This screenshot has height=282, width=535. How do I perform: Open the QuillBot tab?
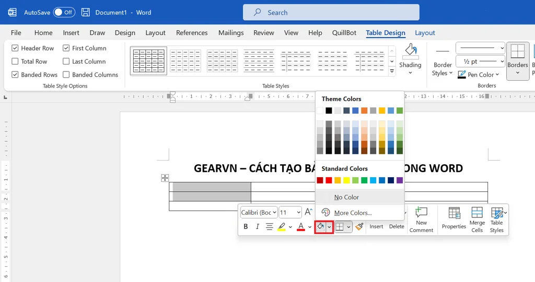344,33
